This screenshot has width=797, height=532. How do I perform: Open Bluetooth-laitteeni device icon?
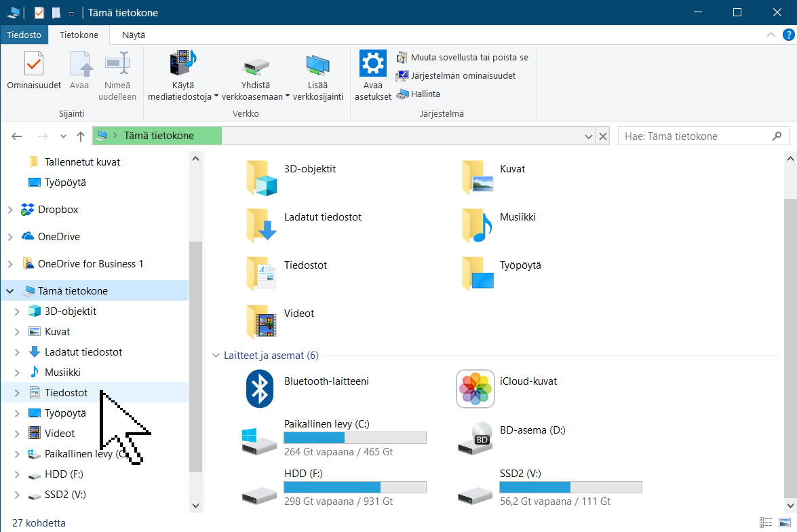tap(259, 389)
